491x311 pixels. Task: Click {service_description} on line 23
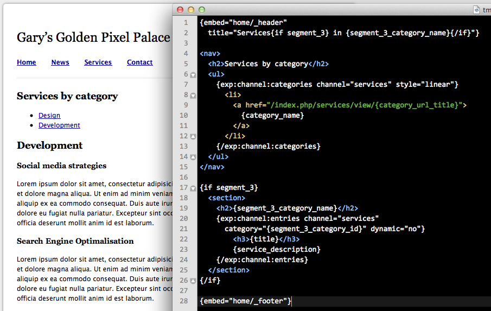pos(277,250)
